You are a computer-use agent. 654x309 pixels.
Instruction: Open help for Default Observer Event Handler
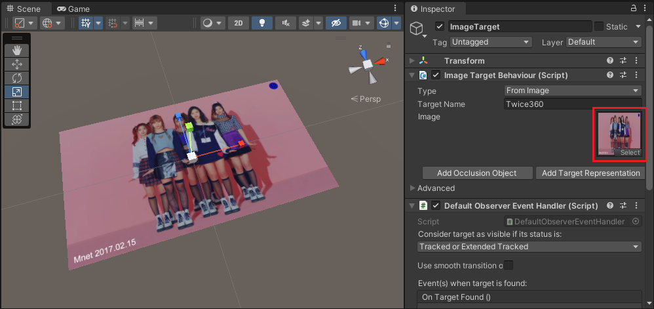click(x=610, y=205)
